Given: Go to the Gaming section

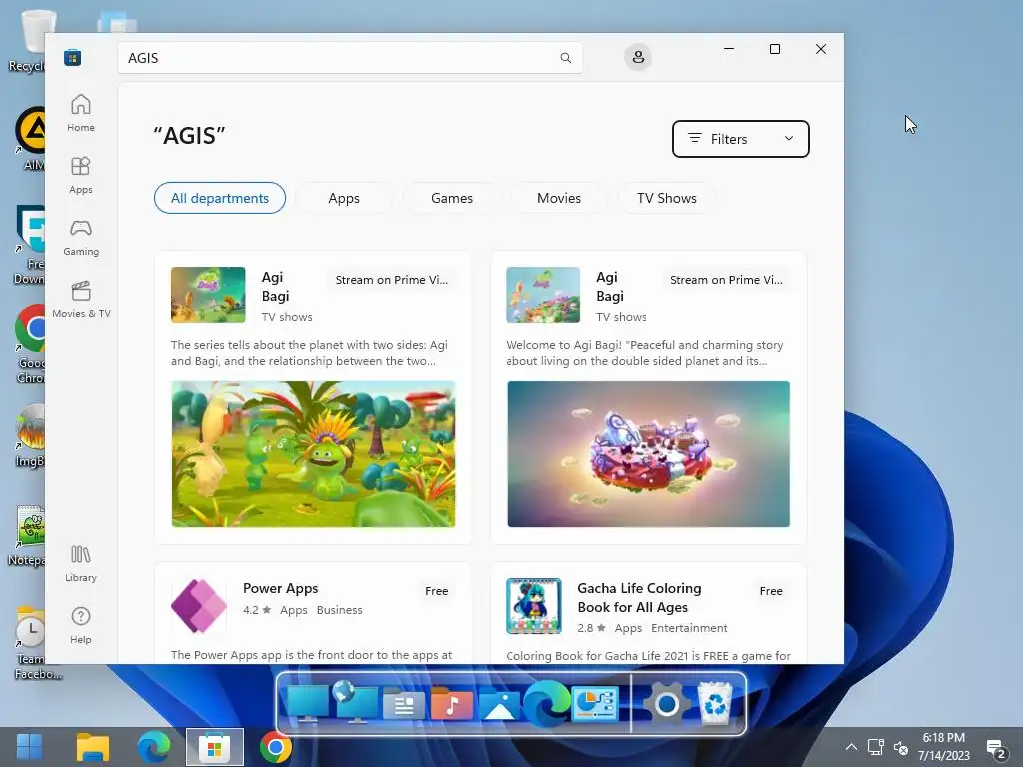Looking at the screenshot, I should pyautogui.click(x=81, y=237).
